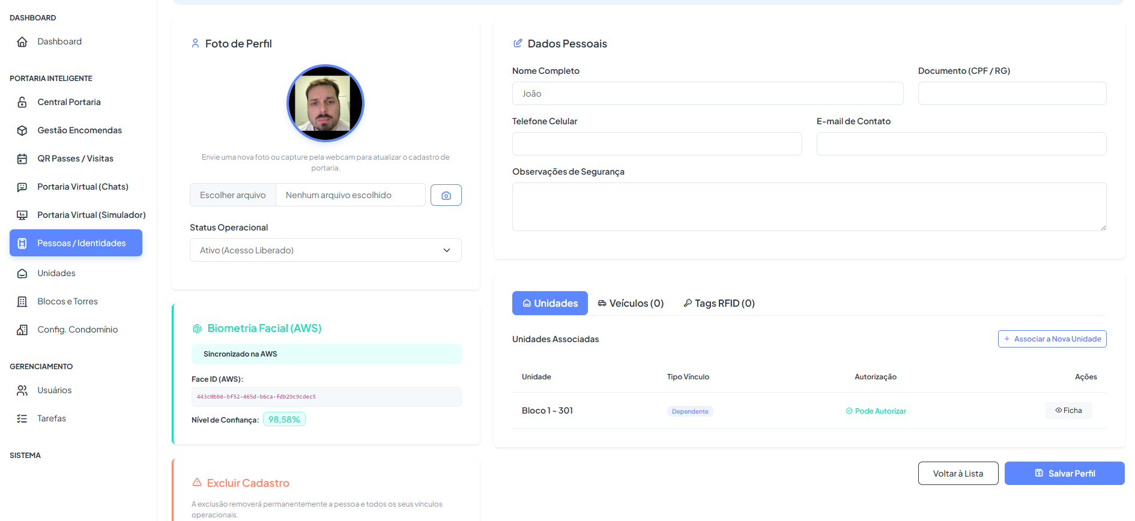The image size is (1135, 521).
Task: Click the Documento (CPF / RG) field
Action: pyautogui.click(x=1012, y=94)
